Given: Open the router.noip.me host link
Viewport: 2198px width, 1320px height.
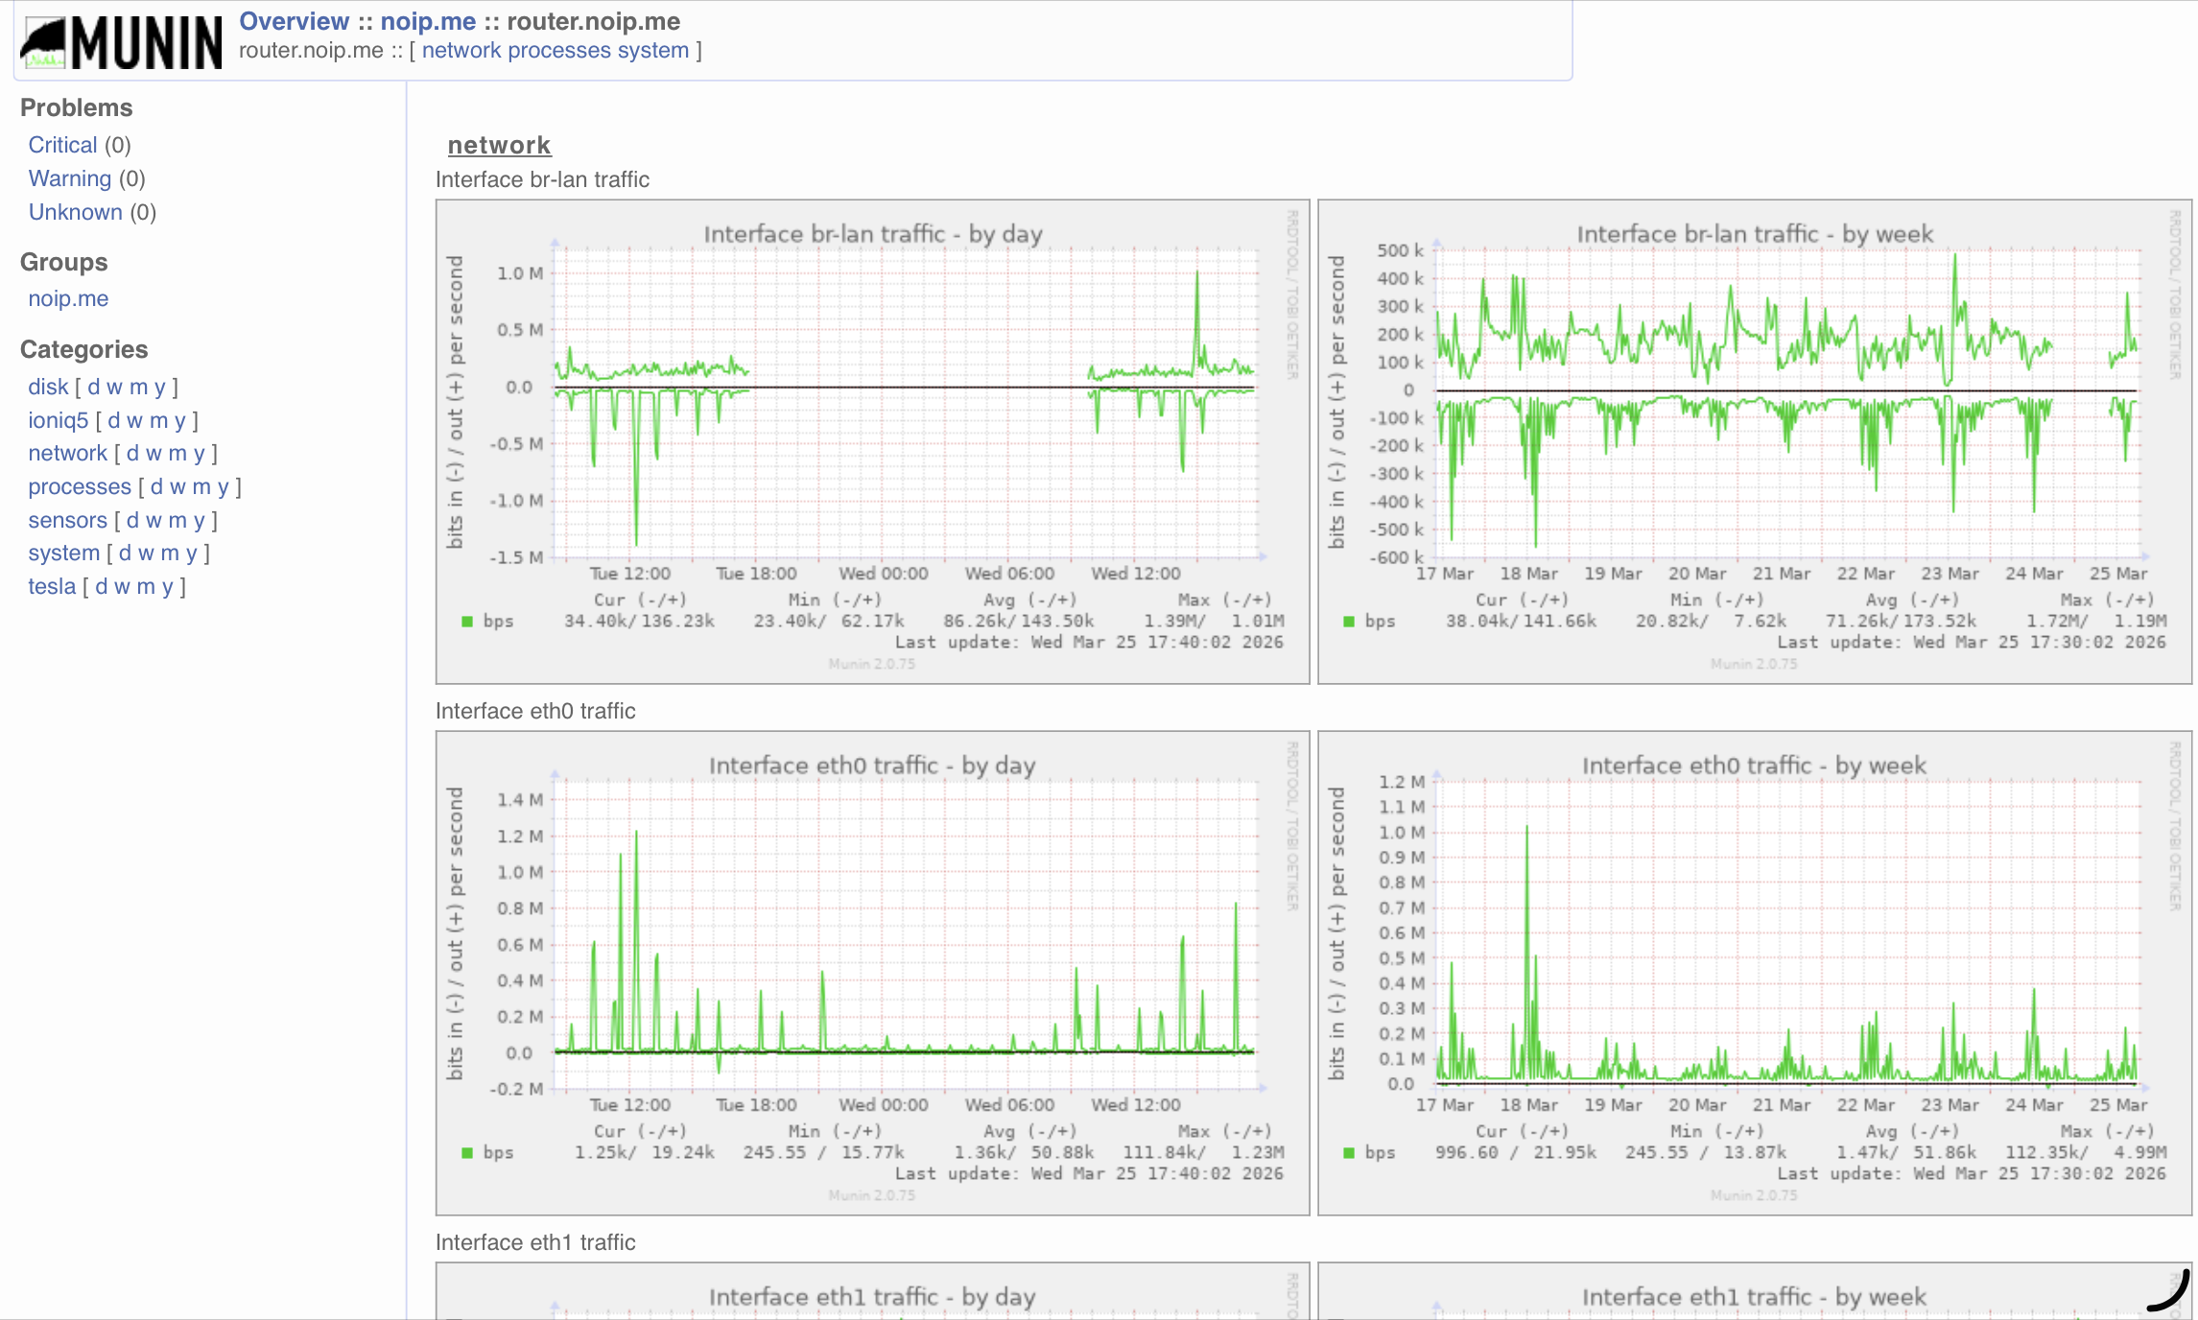Looking at the screenshot, I should pos(593,21).
